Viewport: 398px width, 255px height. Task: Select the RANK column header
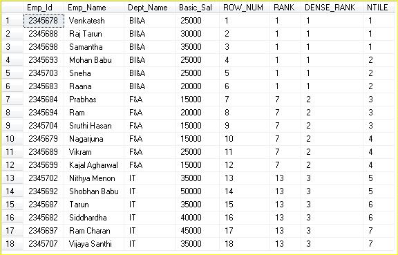[x=285, y=8]
